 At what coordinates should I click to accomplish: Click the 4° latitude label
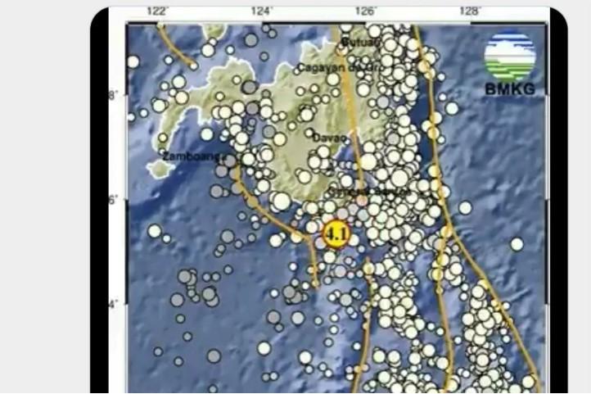coord(113,304)
